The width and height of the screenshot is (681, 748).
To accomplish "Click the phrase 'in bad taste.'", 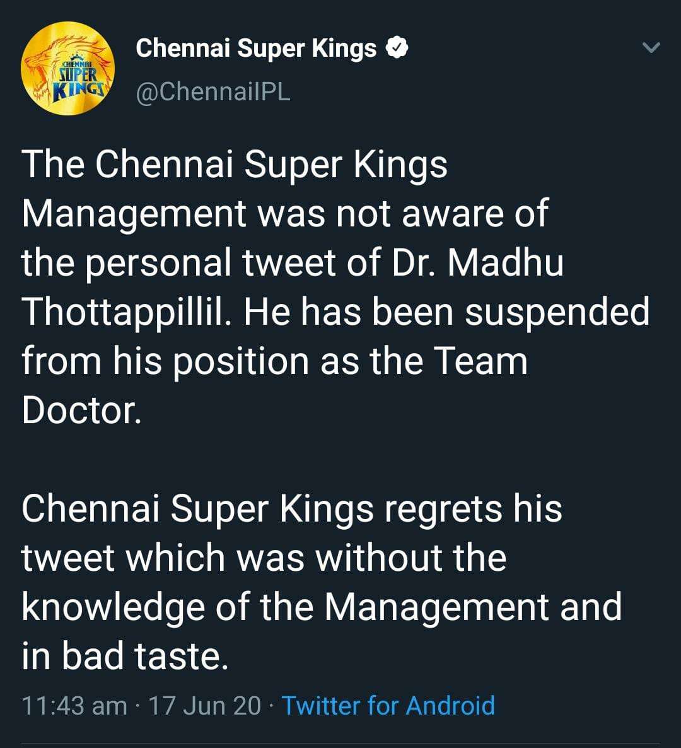I will tap(125, 655).
